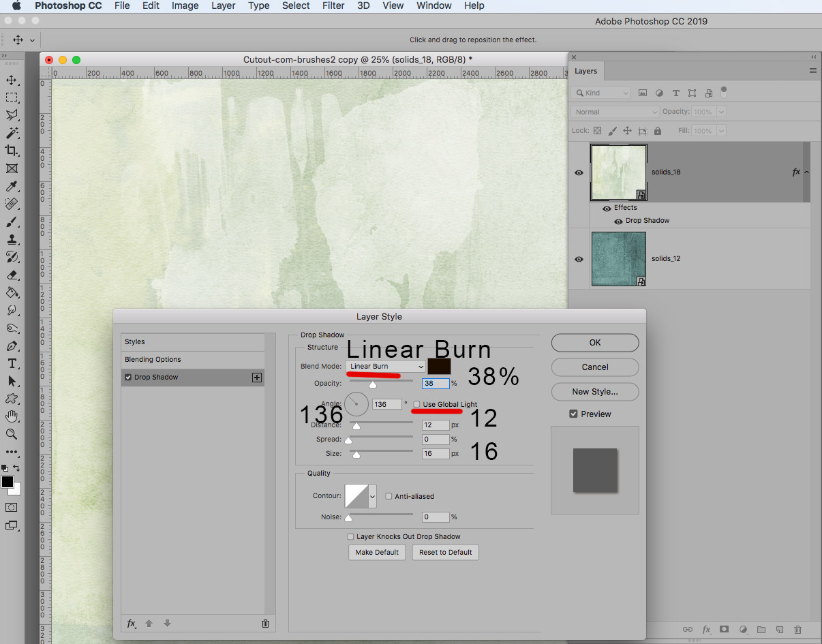The width and height of the screenshot is (822, 644).
Task: Select the Move tool in the toolbar
Action: click(12, 80)
